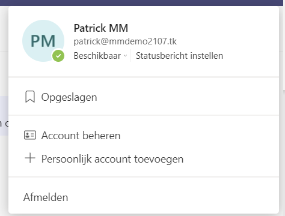
Task: Click the PM profile avatar circle
Action: 43,41
